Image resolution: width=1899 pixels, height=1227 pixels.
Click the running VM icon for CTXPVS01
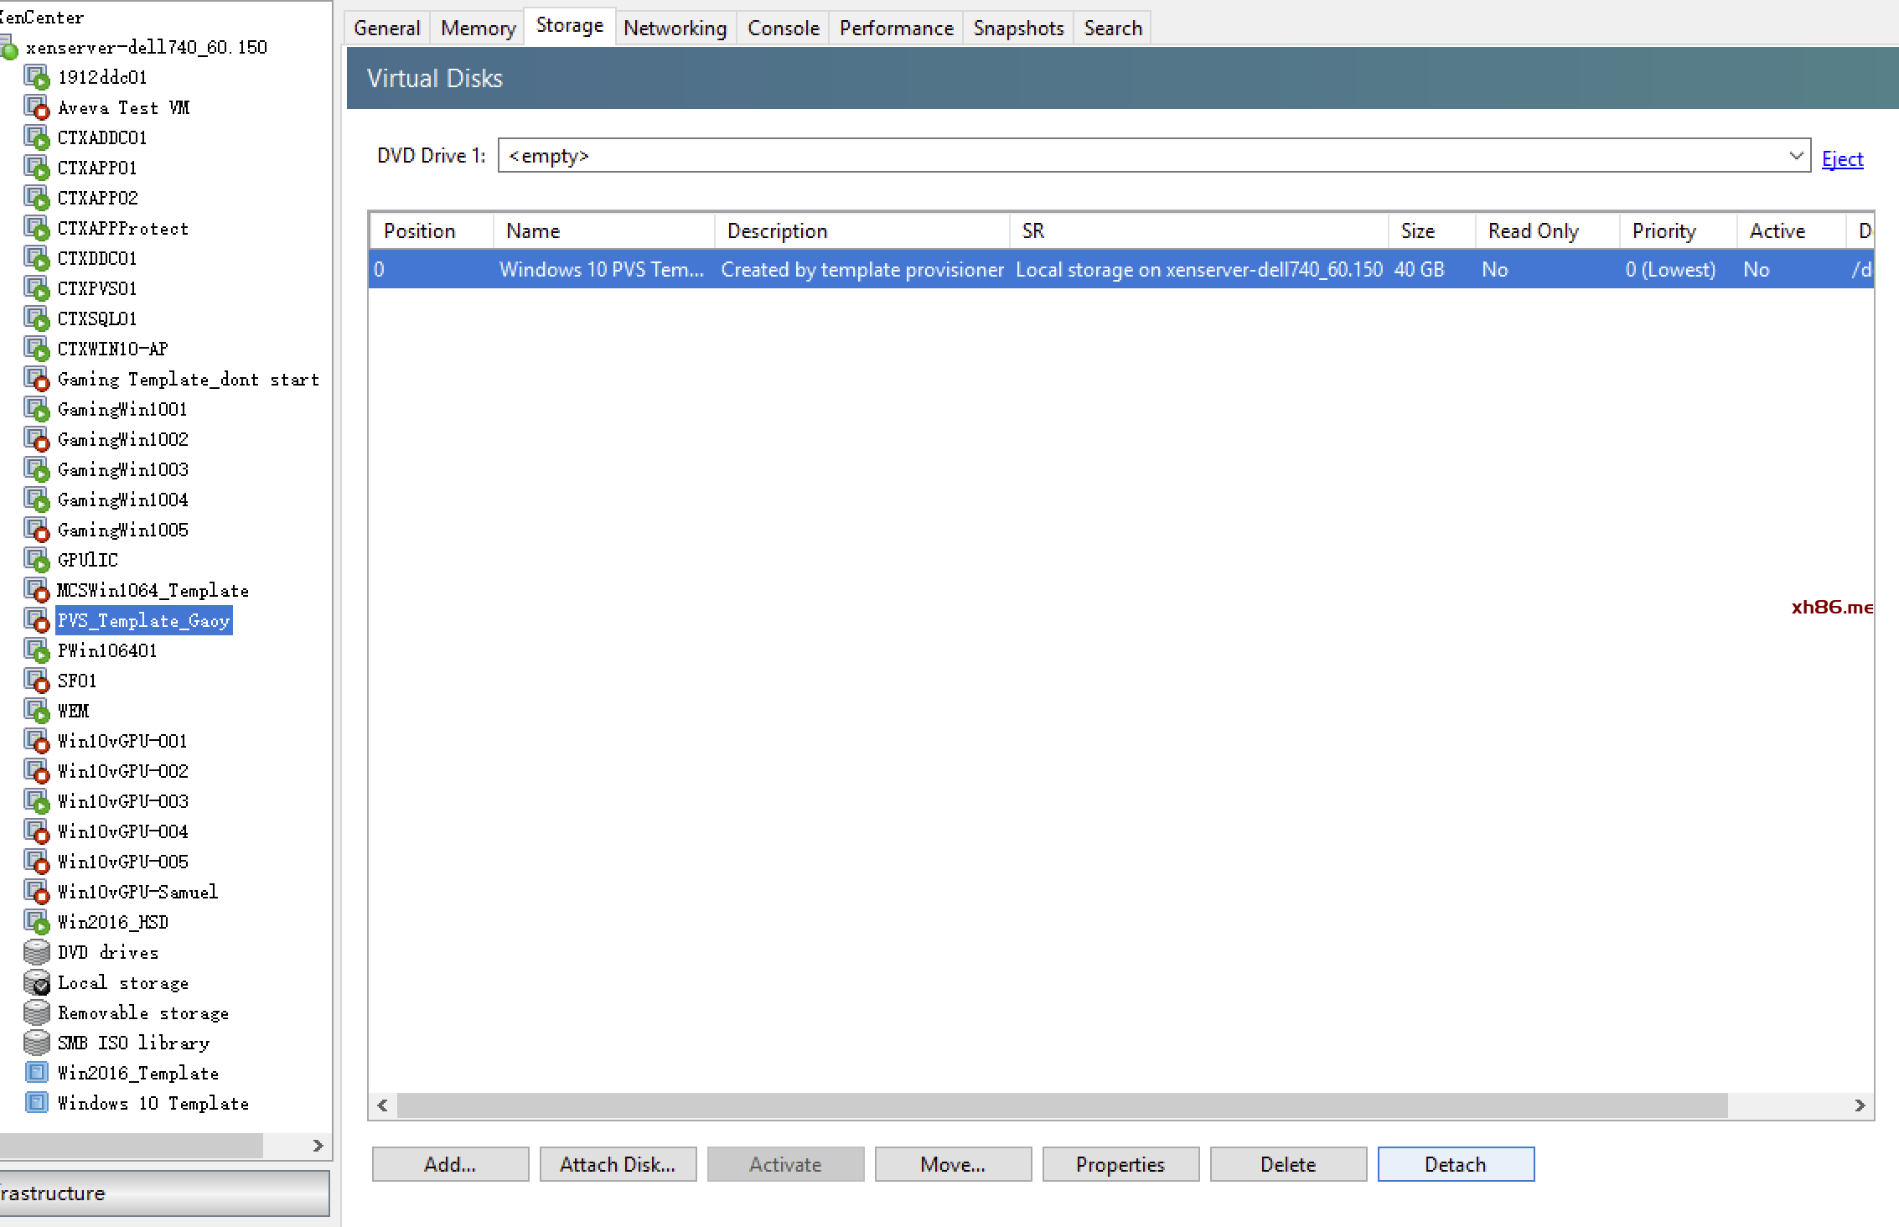point(36,288)
